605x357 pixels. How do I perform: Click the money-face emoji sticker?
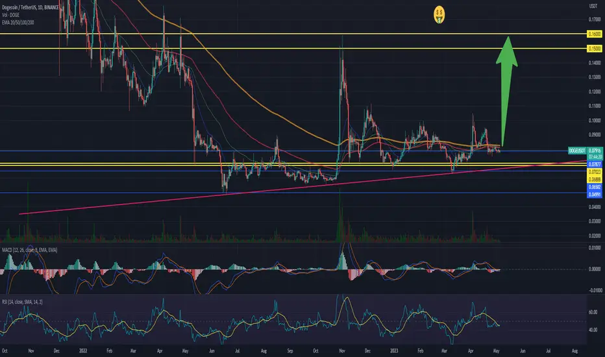[x=439, y=15]
